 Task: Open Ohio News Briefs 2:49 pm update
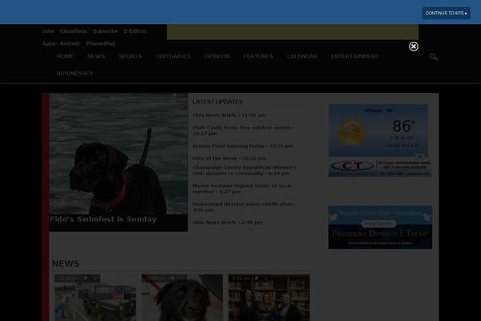pyautogui.click(x=228, y=222)
